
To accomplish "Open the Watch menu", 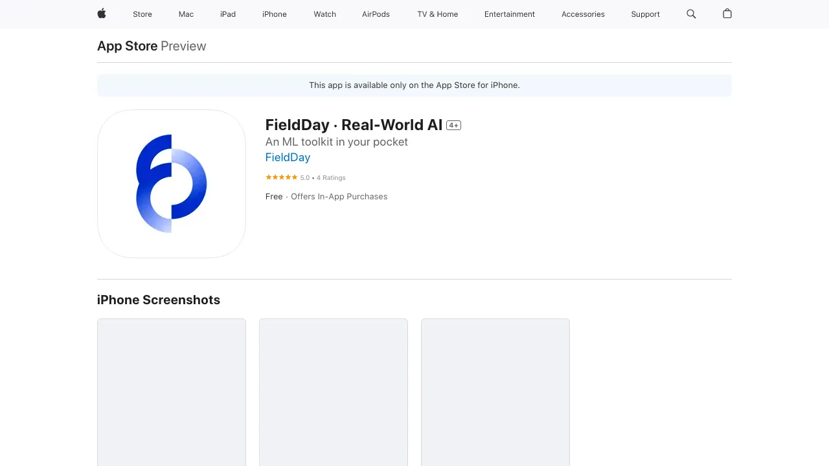I will click(324, 14).
